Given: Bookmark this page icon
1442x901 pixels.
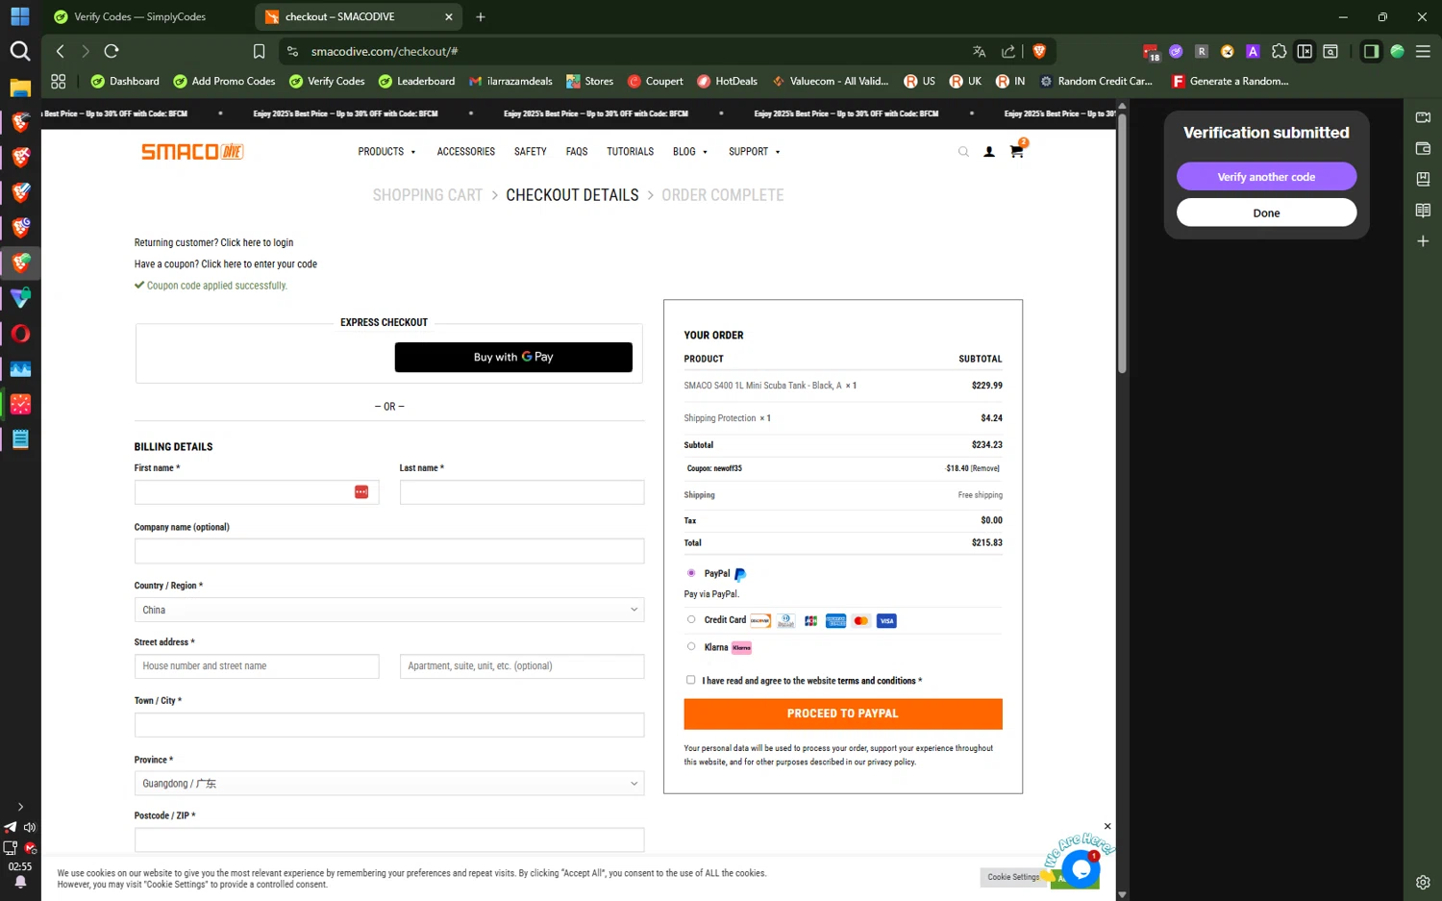Looking at the screenshot, I should point(259,51).
